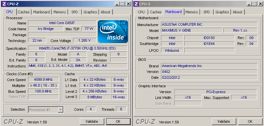The height and width of the screenshot is (126, 264).
Task: Click the Code Name value 'Ivy Bridge'
Action: (x=46, y=29)
